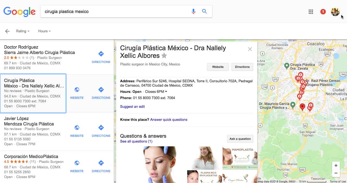Open the Google apps grid
The image size is (347, 183).
click(311, 12)
